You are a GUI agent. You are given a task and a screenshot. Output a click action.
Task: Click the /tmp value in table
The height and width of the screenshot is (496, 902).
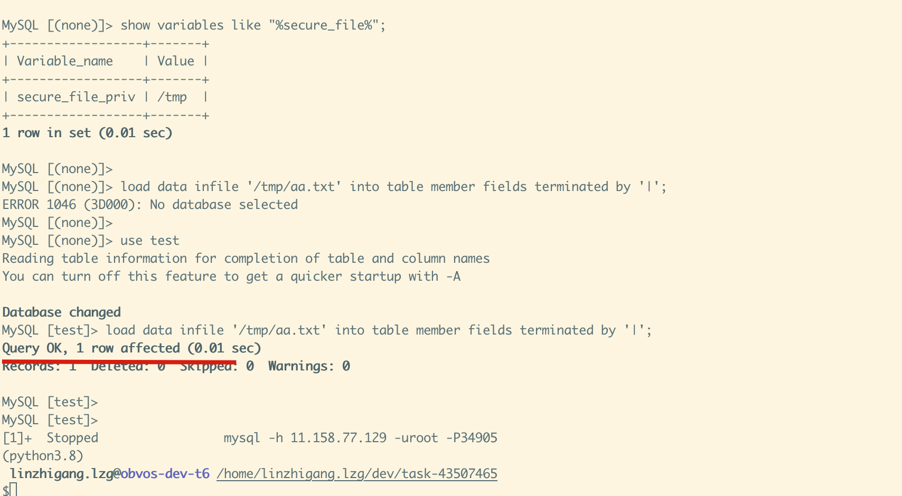click(x=172, y=97)
